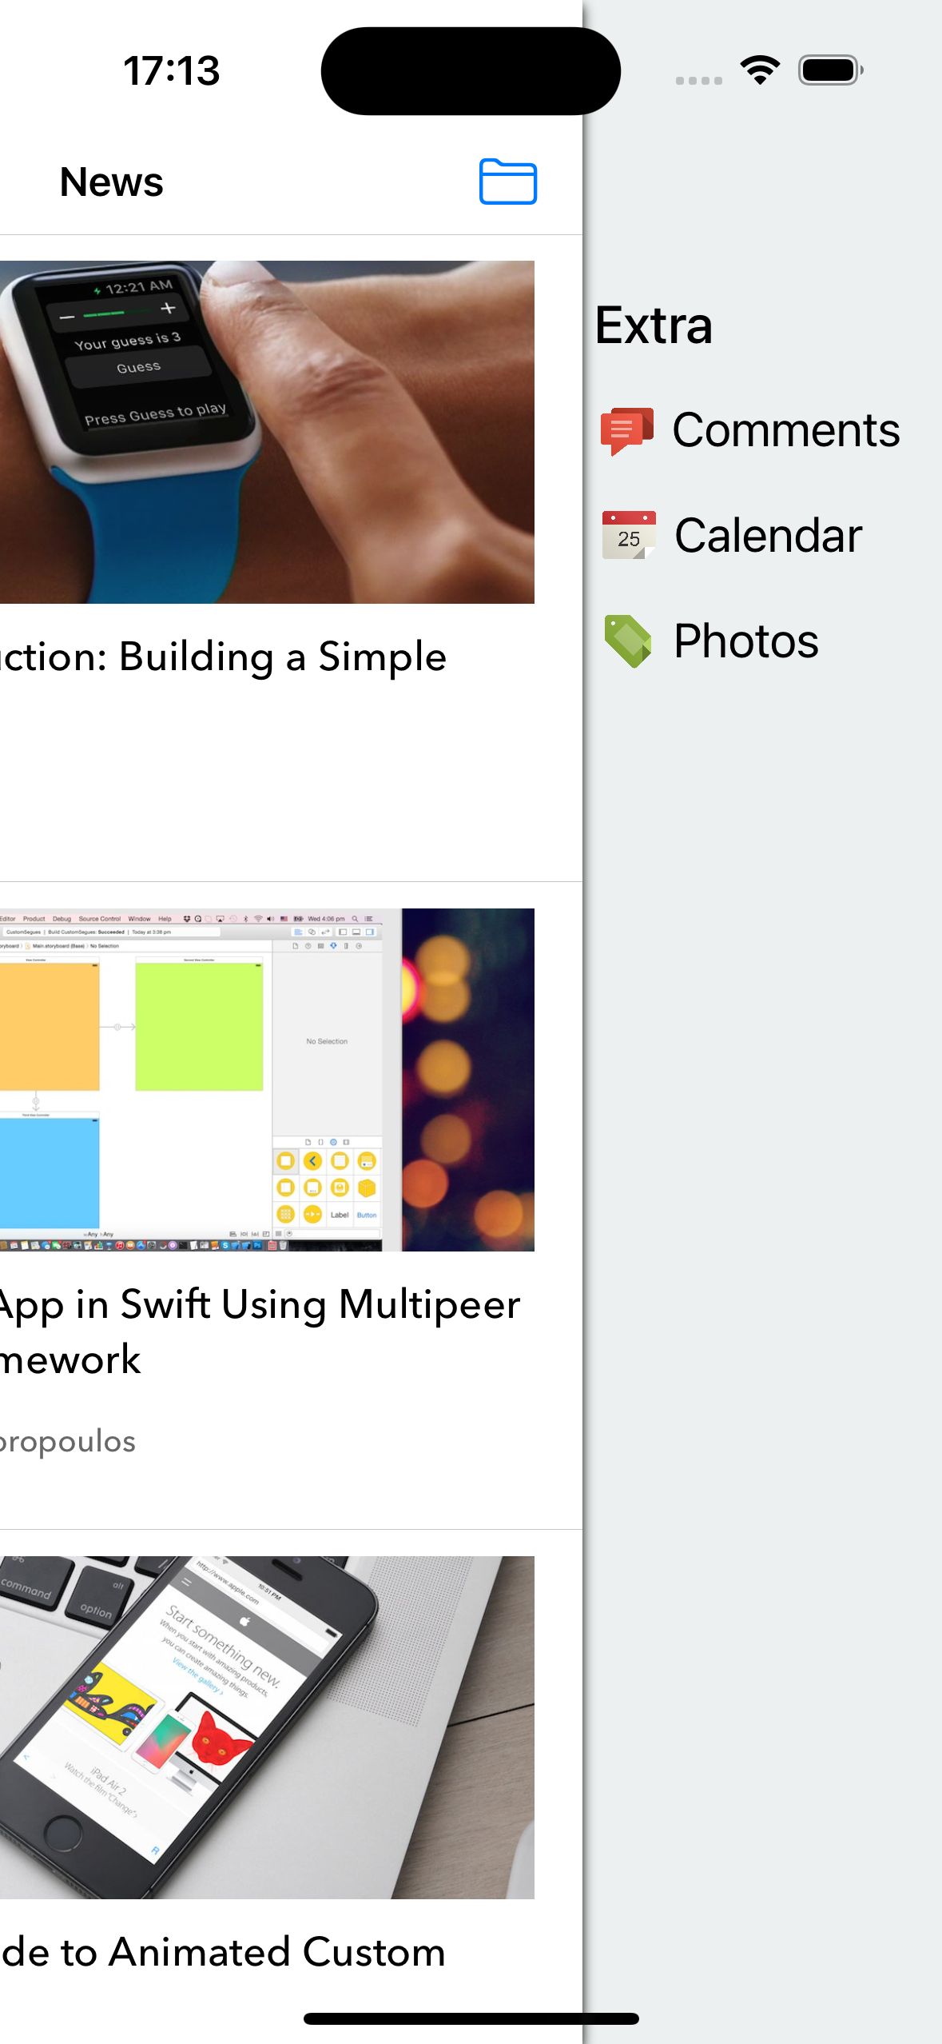Open the Comments section from the side menu
Screen dimensions: 942x2044
(x=786, y=429)
